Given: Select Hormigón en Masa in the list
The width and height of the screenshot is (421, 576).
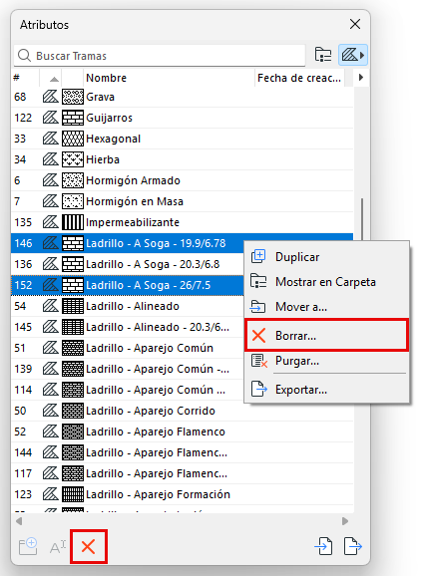Looking at the screenshot, I should [x=183, y=201].
